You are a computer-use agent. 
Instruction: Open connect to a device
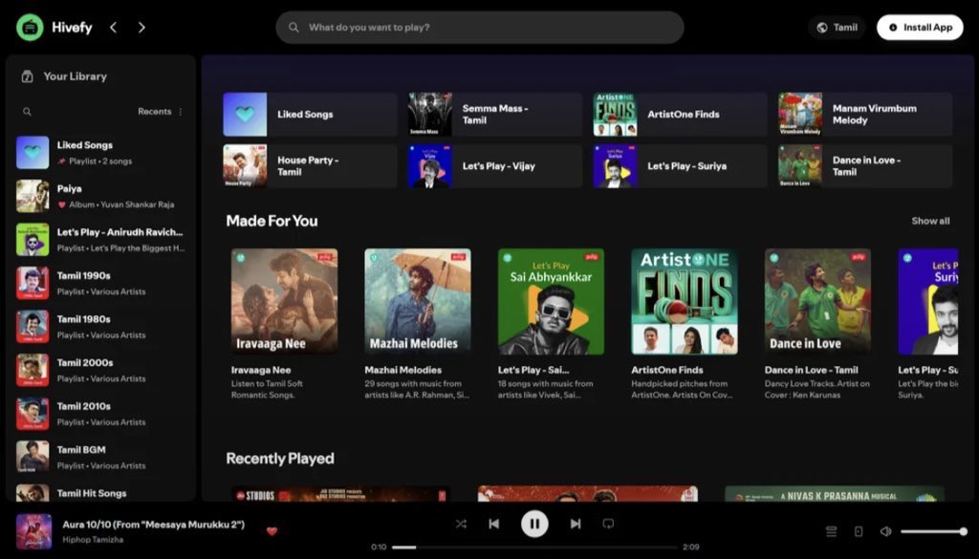click(859, 531)
